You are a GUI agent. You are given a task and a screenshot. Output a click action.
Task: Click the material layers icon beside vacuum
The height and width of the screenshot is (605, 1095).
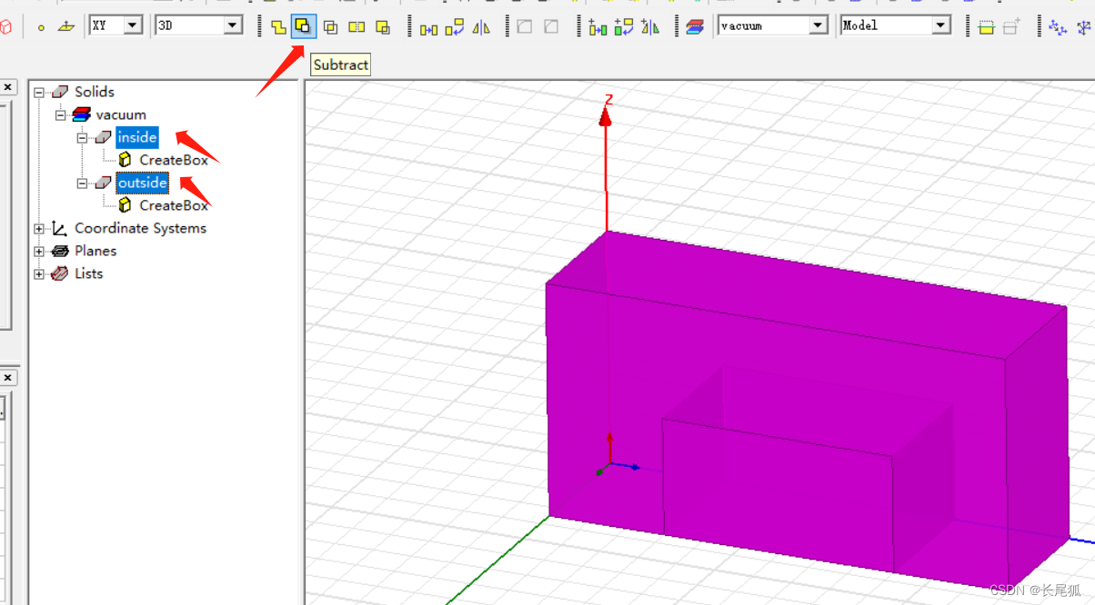(x=695, y=26)
